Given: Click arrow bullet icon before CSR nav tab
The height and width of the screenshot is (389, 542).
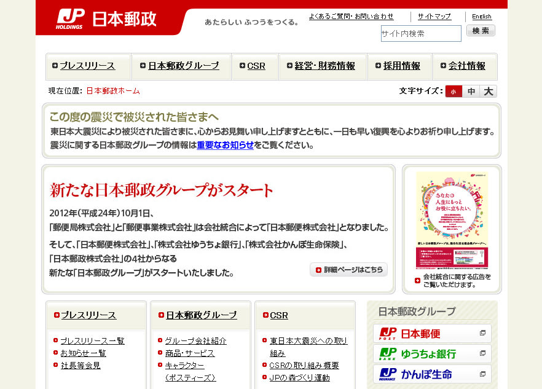Looking at the screenshot, I should pos(242,65).
